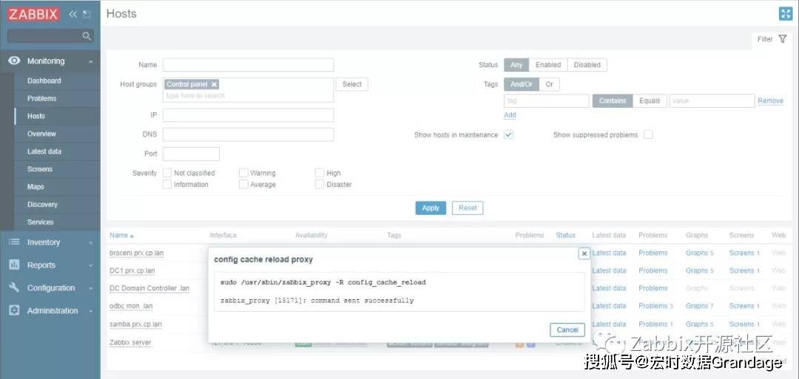This screenshot has width=799, height=379.
Task: Open Dashboard in the sidebar
Action: (44, 81)
